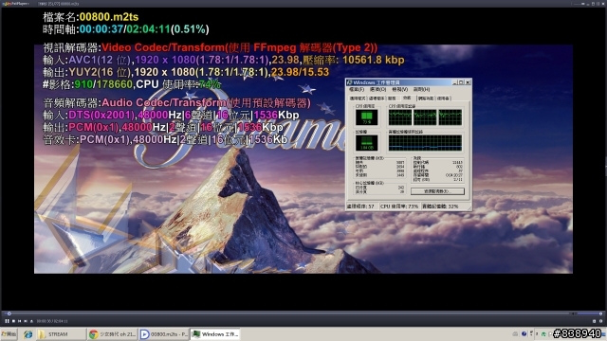This screenshot has width=607, height=341.
Task: Open the PotPlayer main menu logo
Action: click(15, 4)
